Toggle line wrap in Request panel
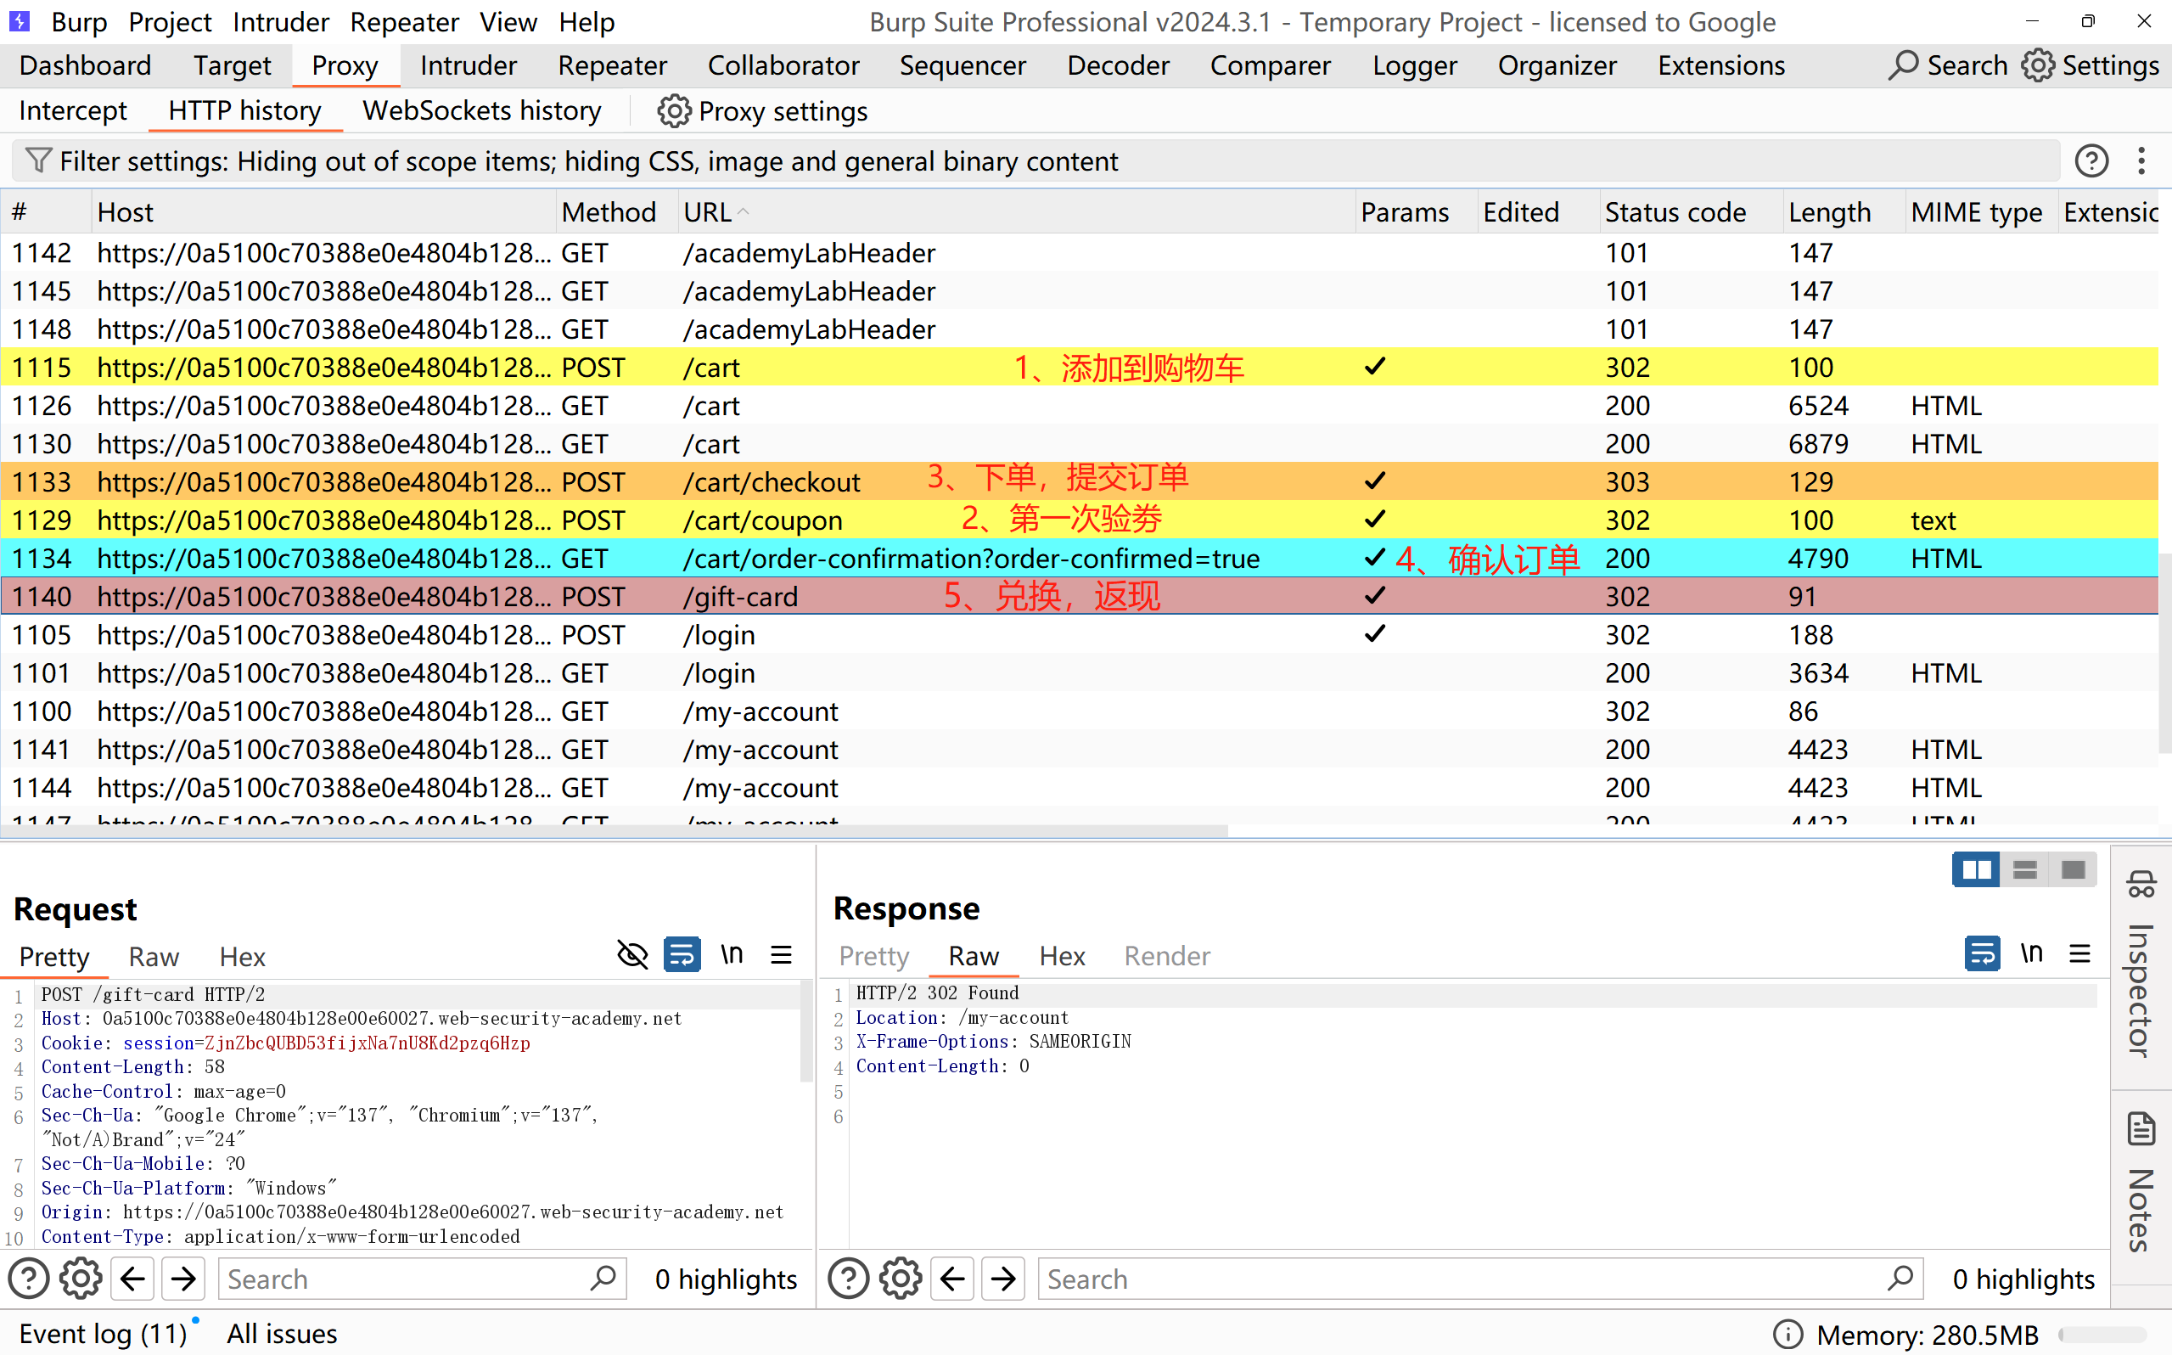 pos(682,954)
